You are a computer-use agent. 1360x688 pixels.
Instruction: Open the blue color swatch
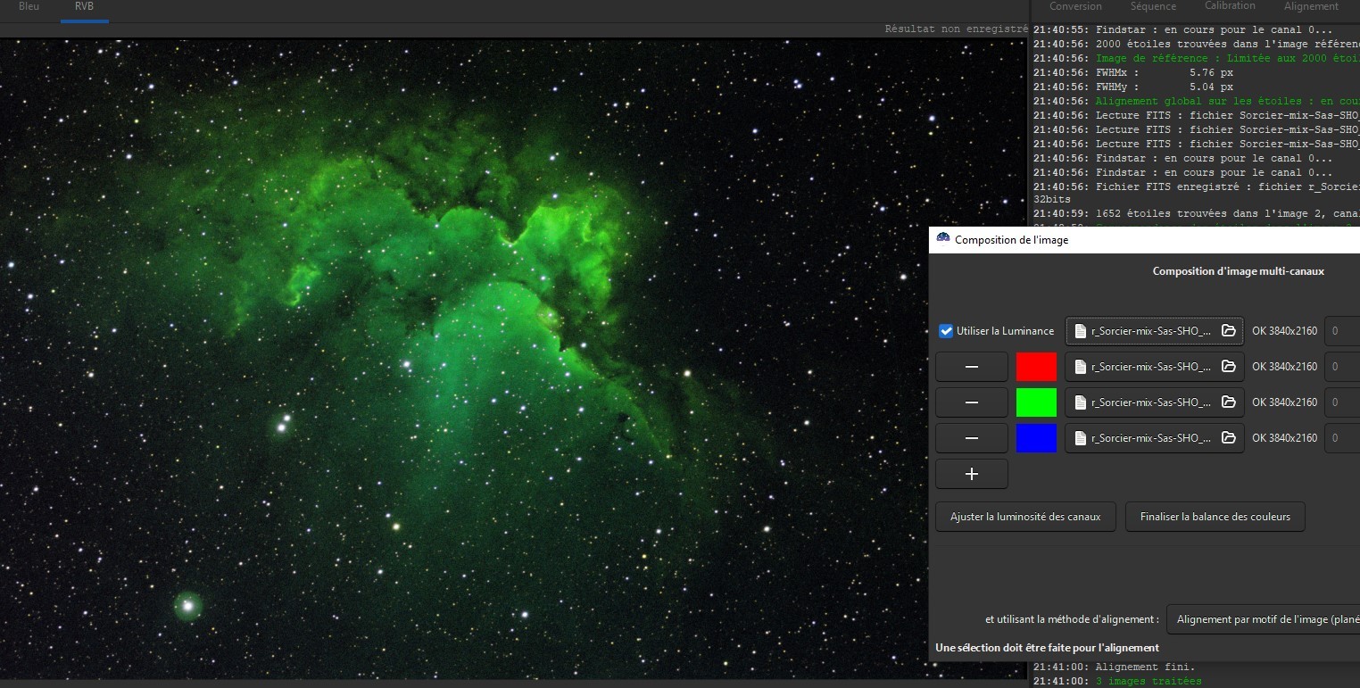point(1036,438)
